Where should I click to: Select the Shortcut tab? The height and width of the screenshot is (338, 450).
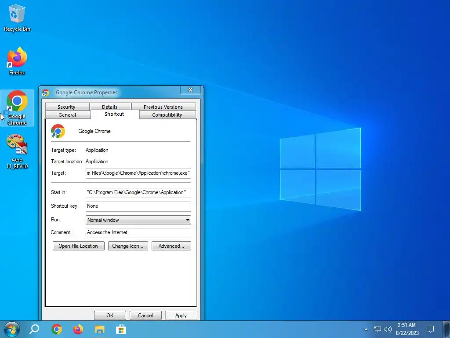click(114, 114)
